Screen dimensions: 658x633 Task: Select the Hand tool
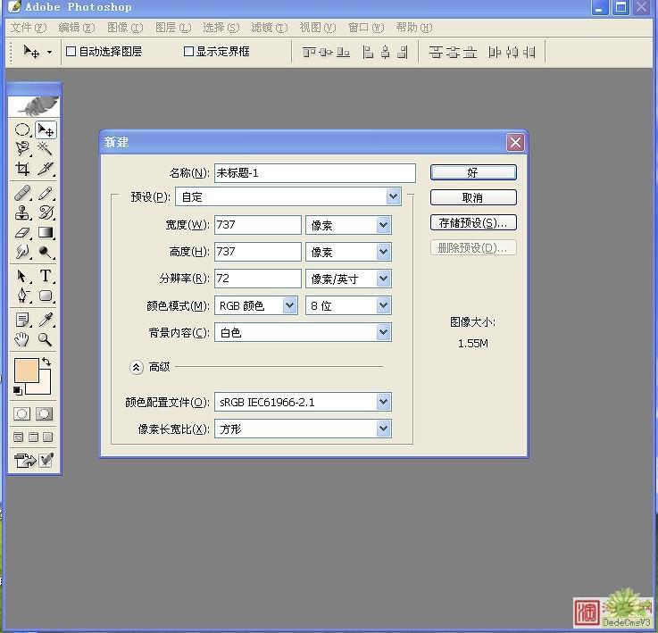coord(22,339)
